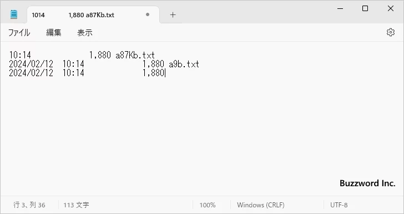Click the Notepad app icon in title bar
Viewport: 404px width, 214px height.
(14, 14)
